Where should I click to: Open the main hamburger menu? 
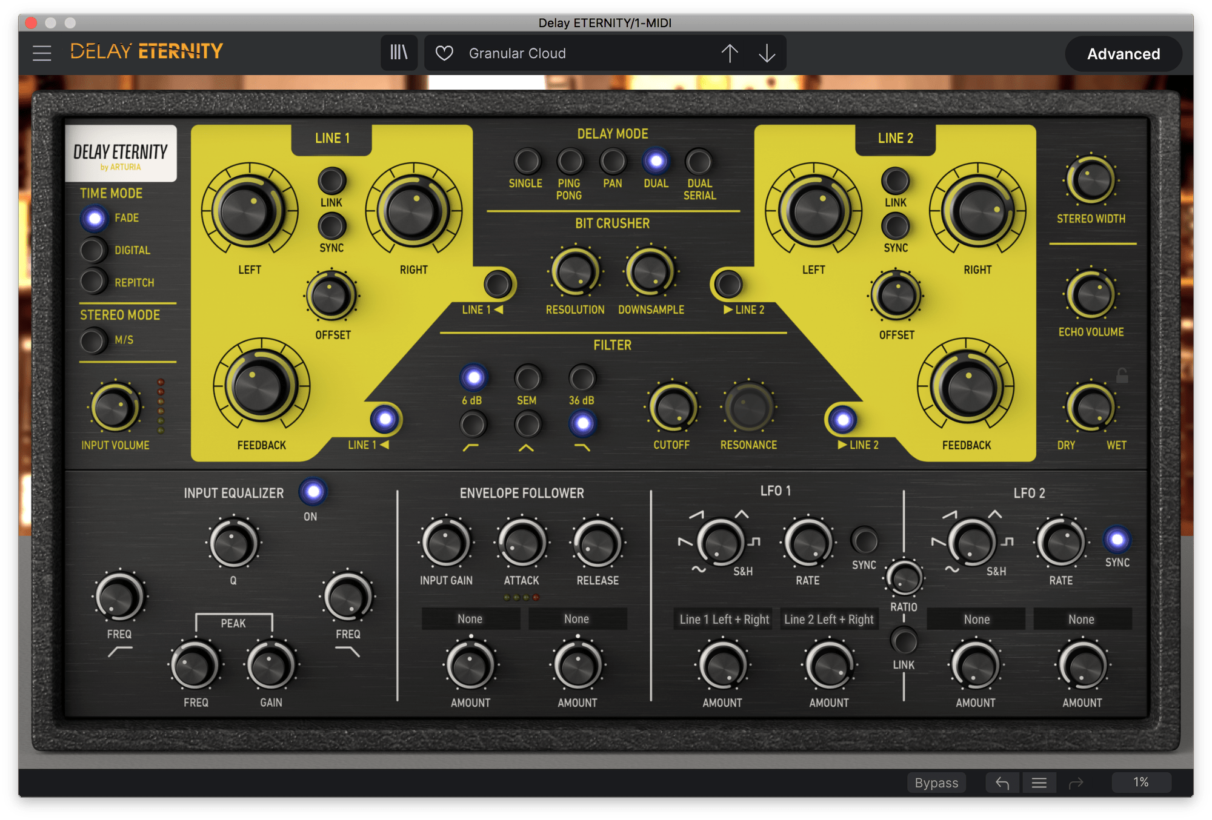point(42,53)
